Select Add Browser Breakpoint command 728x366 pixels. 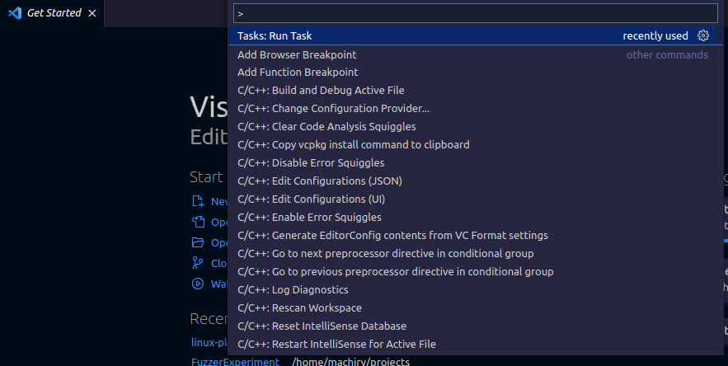pos(476,54)
